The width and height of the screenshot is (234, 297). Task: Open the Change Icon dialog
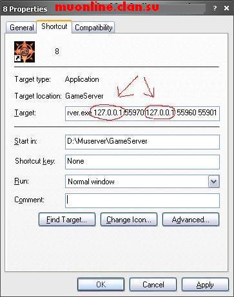pyautogui.click(x=129, y=220)
